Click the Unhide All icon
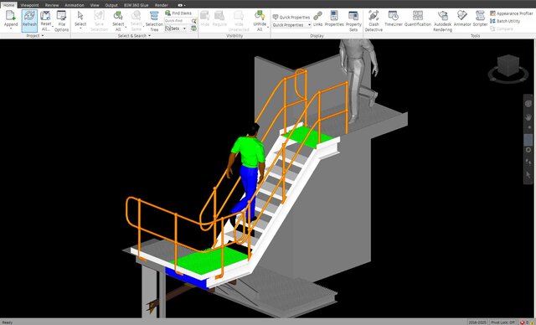The height and width of the screenshot is (325, 536). 260,15
